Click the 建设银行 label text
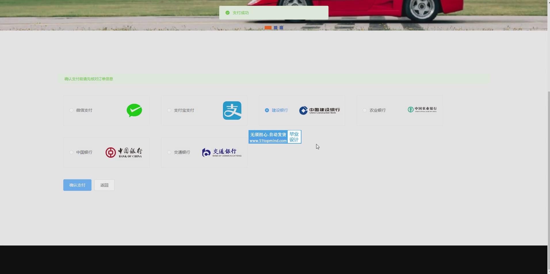The width and height of the screenshot is (550, 274). (280, 110)
